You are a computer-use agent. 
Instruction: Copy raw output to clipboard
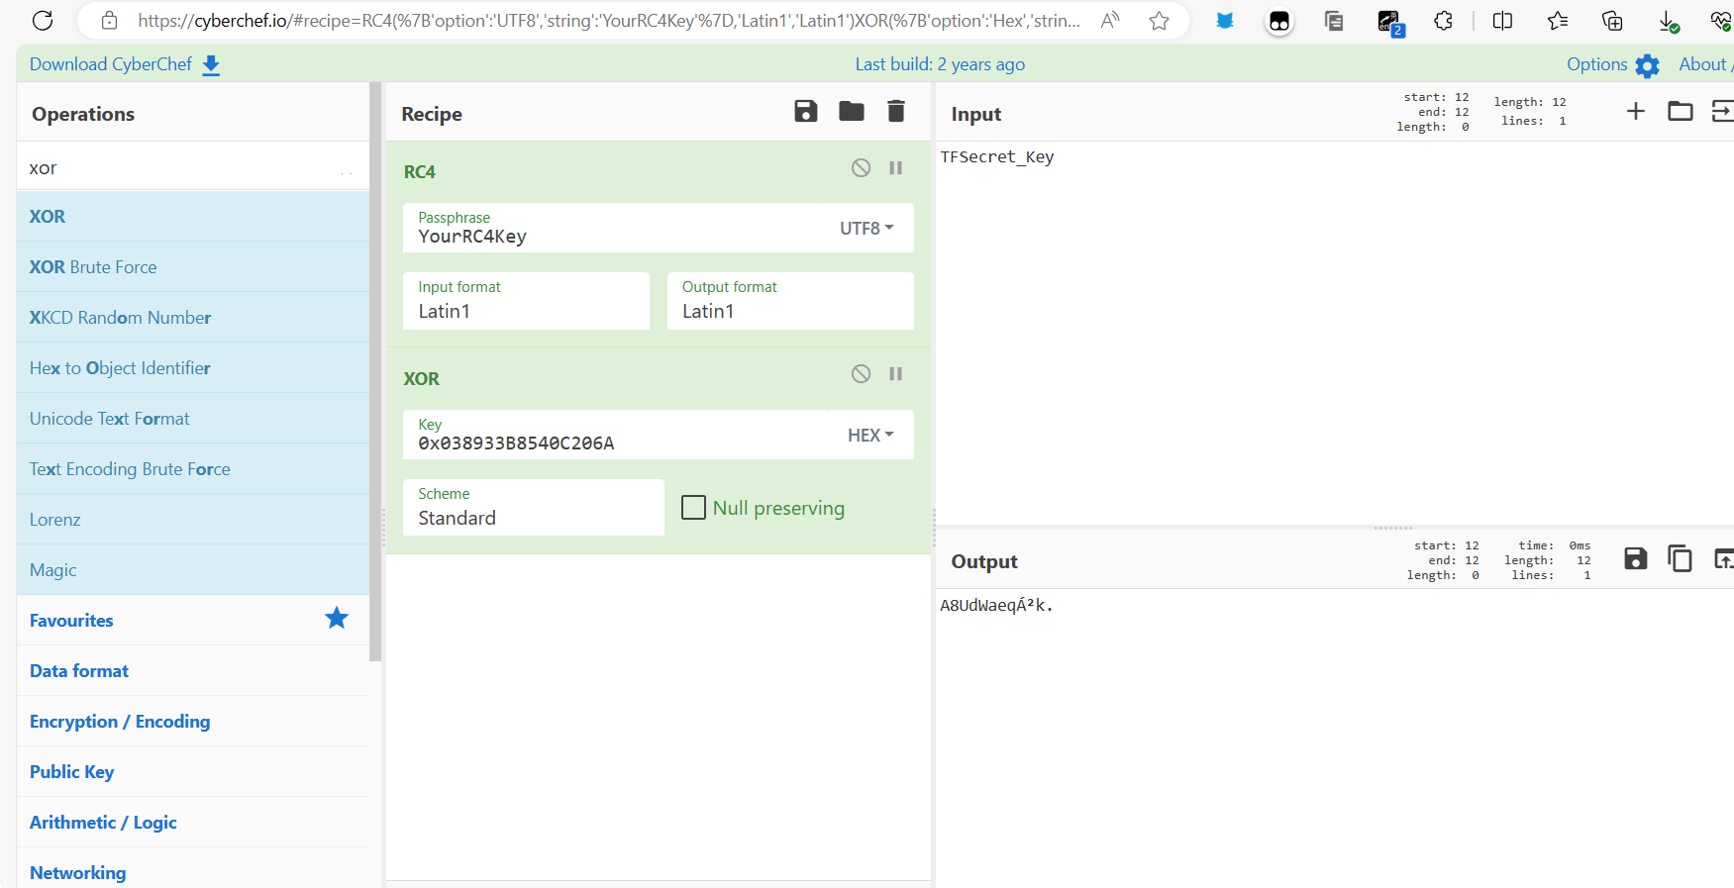tap(1681, 558)
